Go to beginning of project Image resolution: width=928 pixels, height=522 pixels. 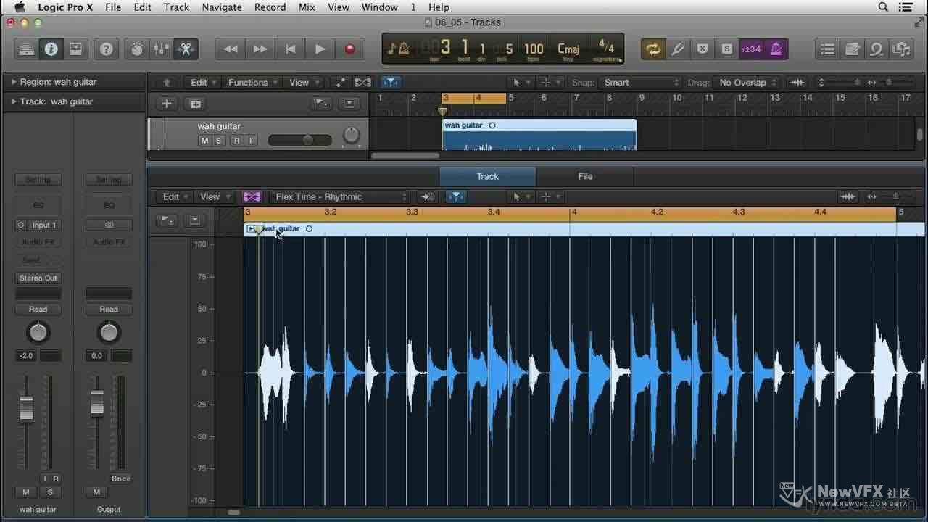[290, 49]
